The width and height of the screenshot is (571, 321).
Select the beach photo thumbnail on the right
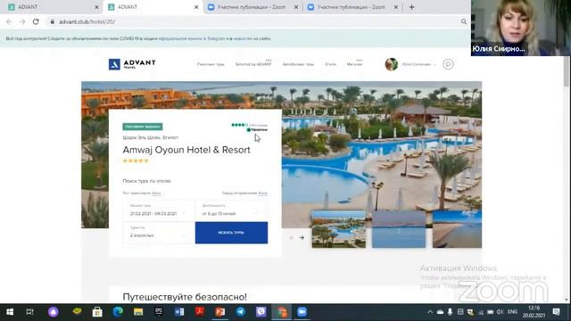457,229
